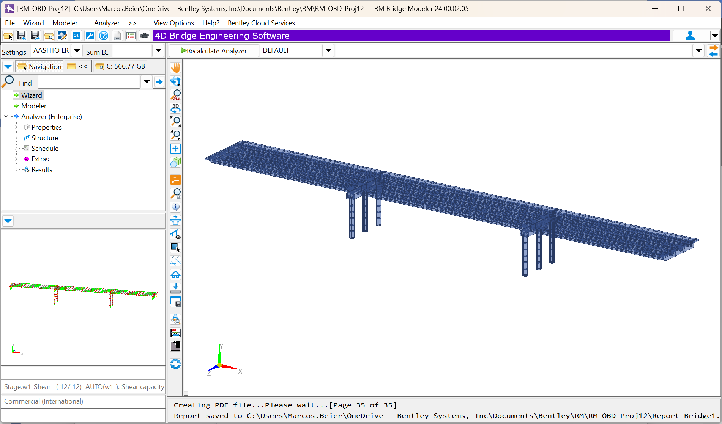The width and height of the screenshot is (722, 424).
Task: Click the zoom extents magnifier icon
Action: (x=175, y=122)
